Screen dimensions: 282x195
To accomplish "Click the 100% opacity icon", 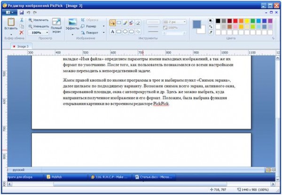I will pos(165,28).
